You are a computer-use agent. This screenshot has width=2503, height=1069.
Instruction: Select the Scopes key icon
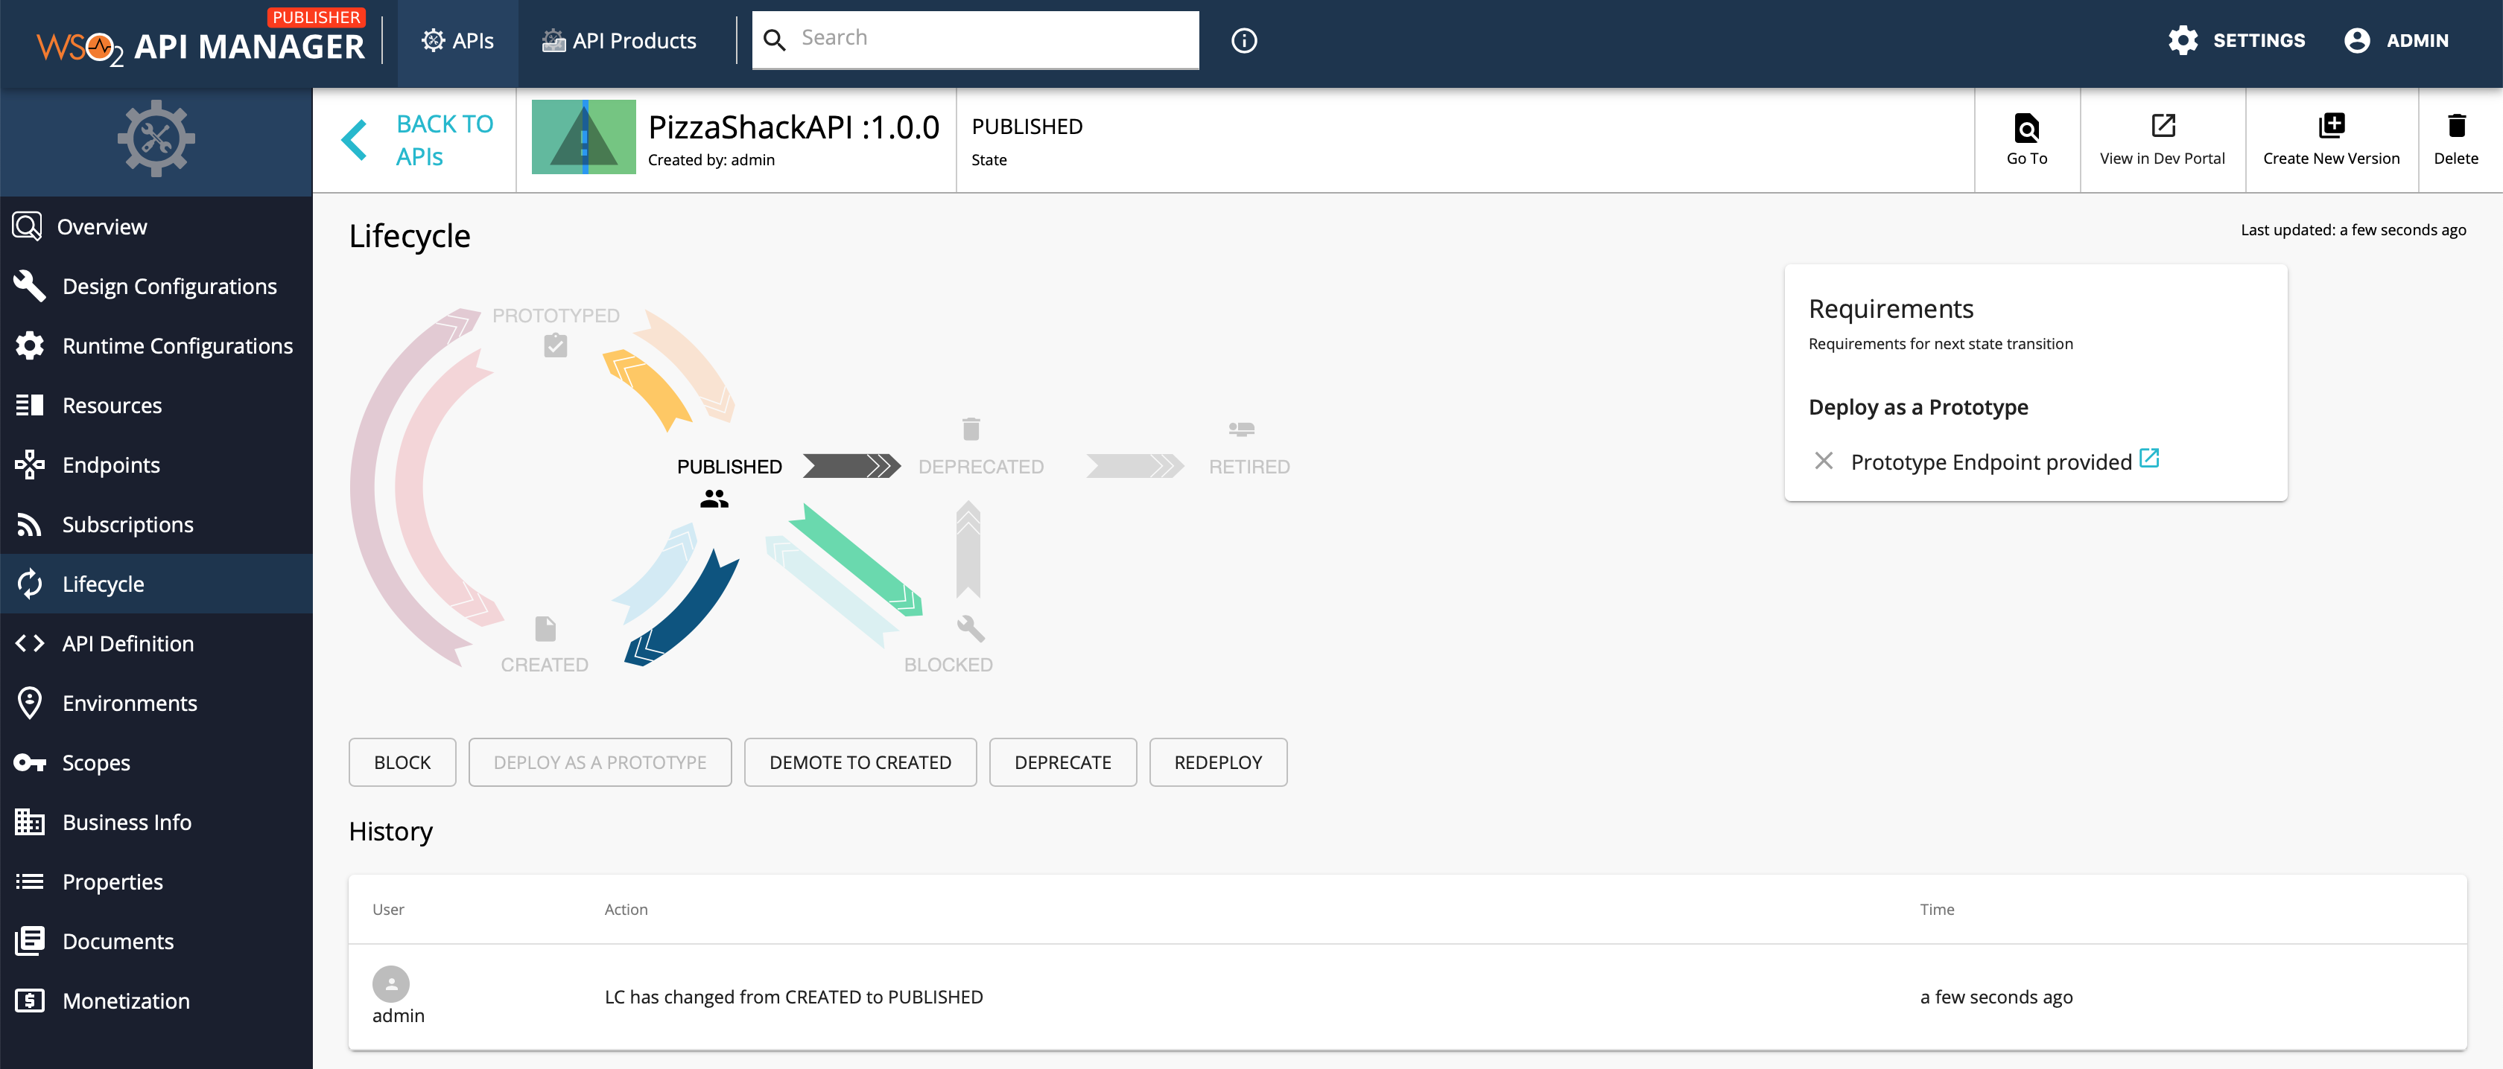pyautogui.click(x=28, y=762)
